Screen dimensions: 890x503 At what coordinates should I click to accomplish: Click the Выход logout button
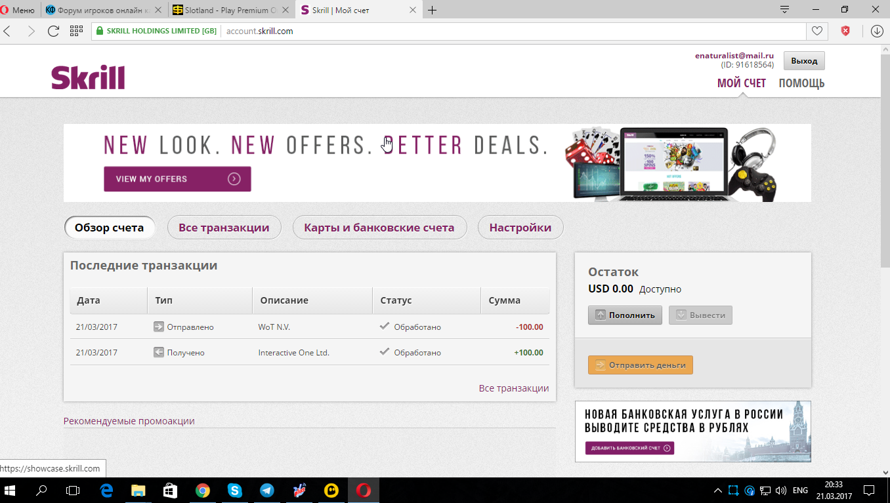pyautogui.click(x=804, y=61)
